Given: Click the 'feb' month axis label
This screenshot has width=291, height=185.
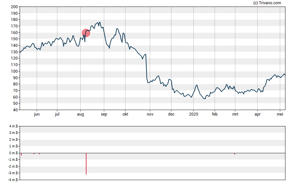Looking at the screenshot, I should click(215, 114).
